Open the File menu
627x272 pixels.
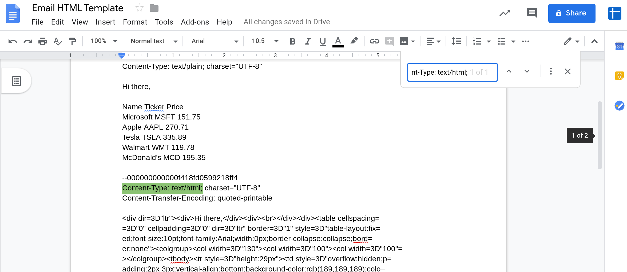[37, 22]
